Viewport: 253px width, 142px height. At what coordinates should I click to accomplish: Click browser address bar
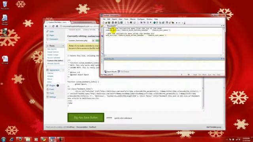coord(80,26)
